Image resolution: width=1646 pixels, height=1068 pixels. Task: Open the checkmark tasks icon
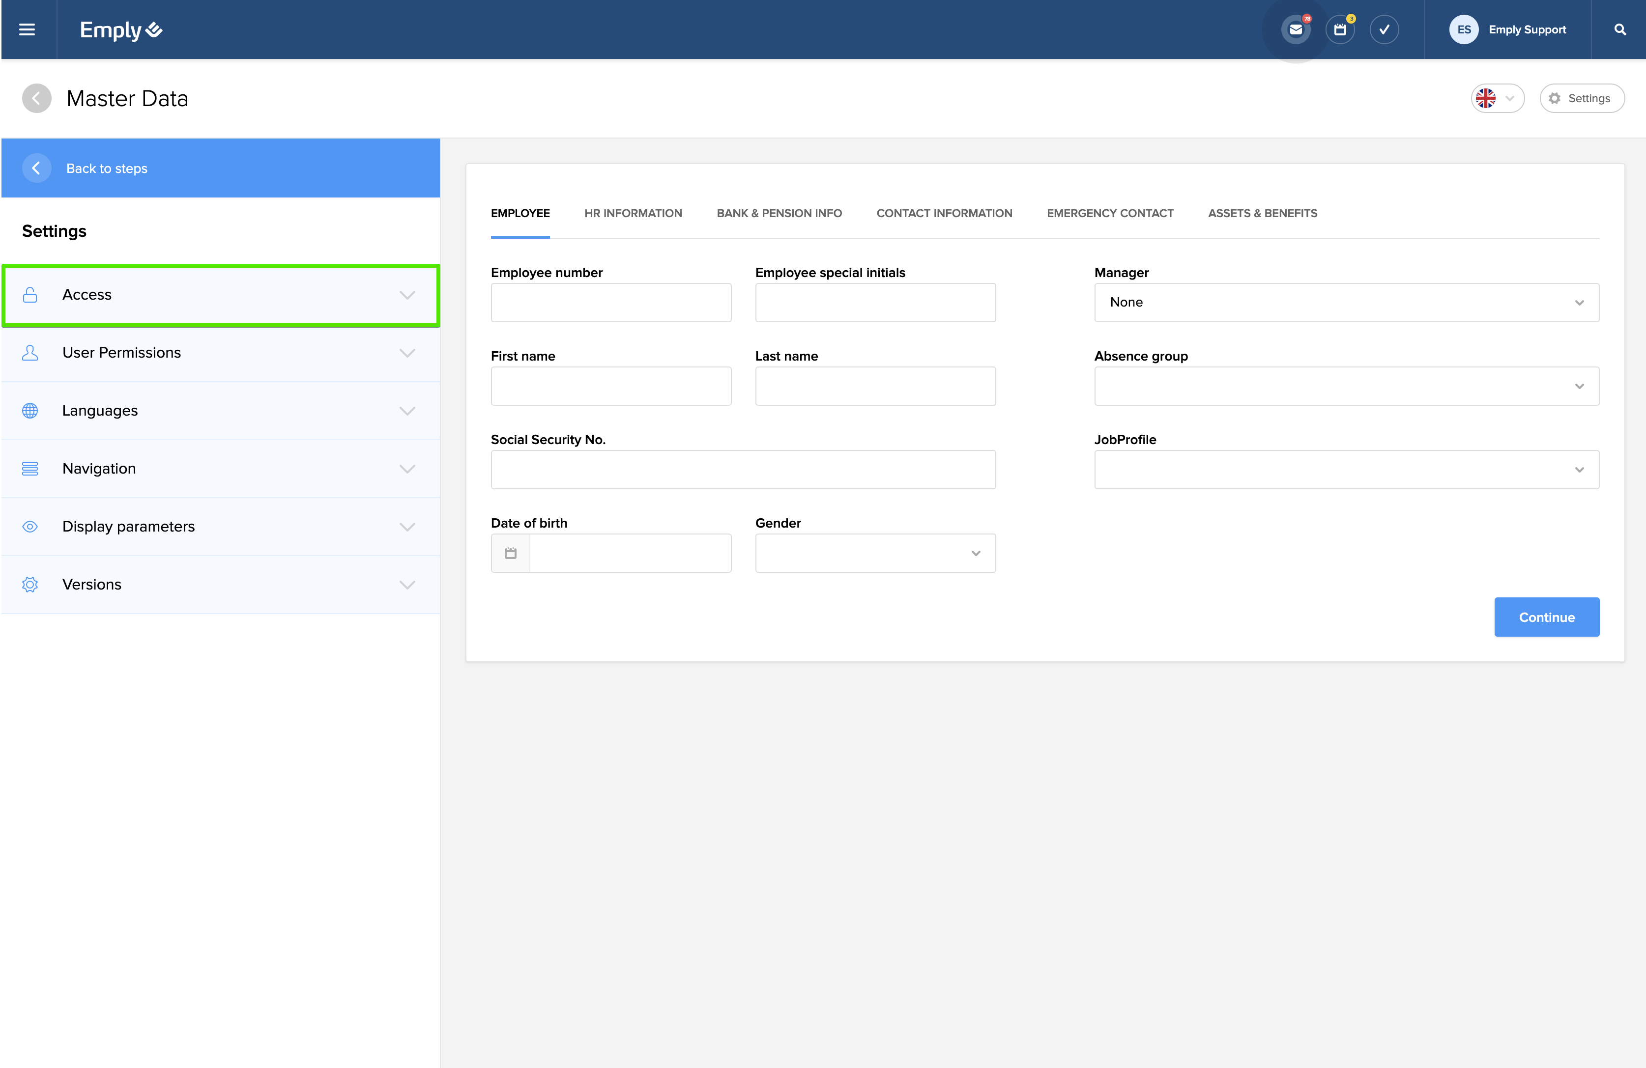point(1384,30)
